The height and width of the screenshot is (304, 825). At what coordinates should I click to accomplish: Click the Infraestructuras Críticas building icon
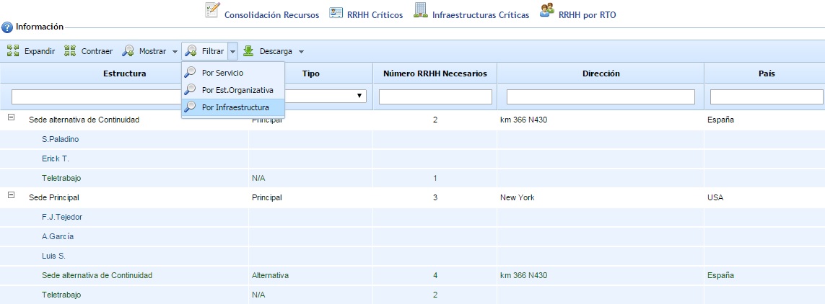pyautogui.click(x=420, y=10)
